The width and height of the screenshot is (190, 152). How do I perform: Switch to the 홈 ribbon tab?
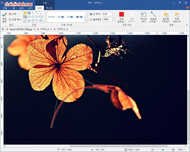(x=14, y=8)
